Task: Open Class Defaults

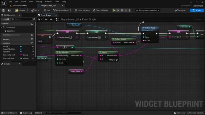Action: (x=100, y=10)
